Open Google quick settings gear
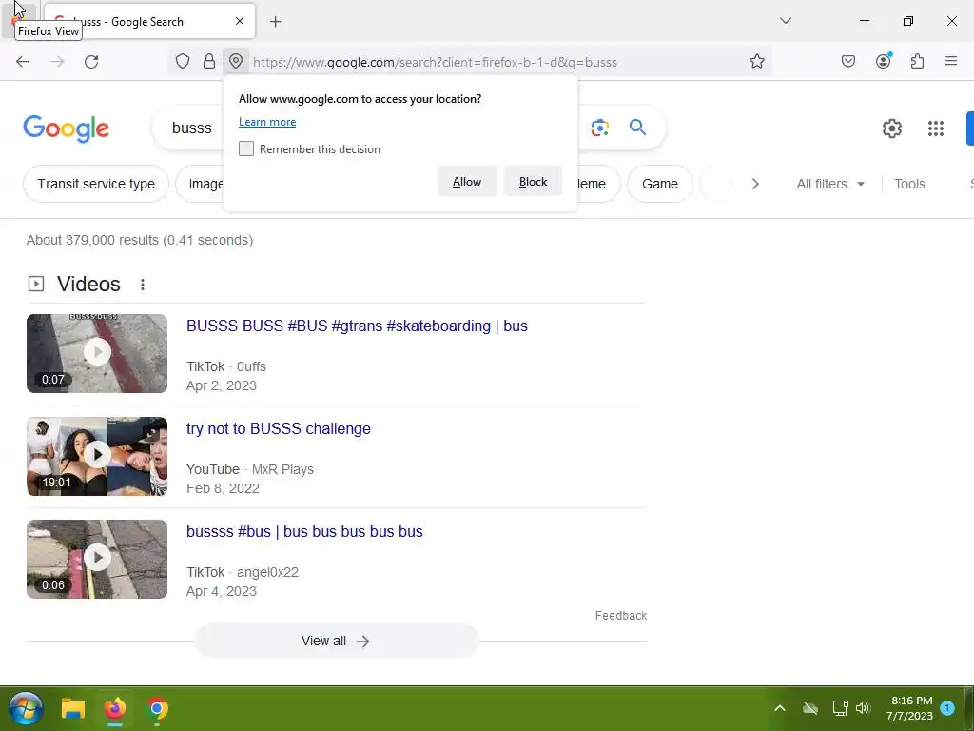This screenshot has height=731, width=974. click(892, 128)
